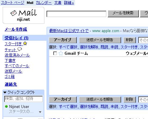The height and width of the screenshot is (119, 148).
Task: Open ゴミ箱 folder
Action: (10, 76)
